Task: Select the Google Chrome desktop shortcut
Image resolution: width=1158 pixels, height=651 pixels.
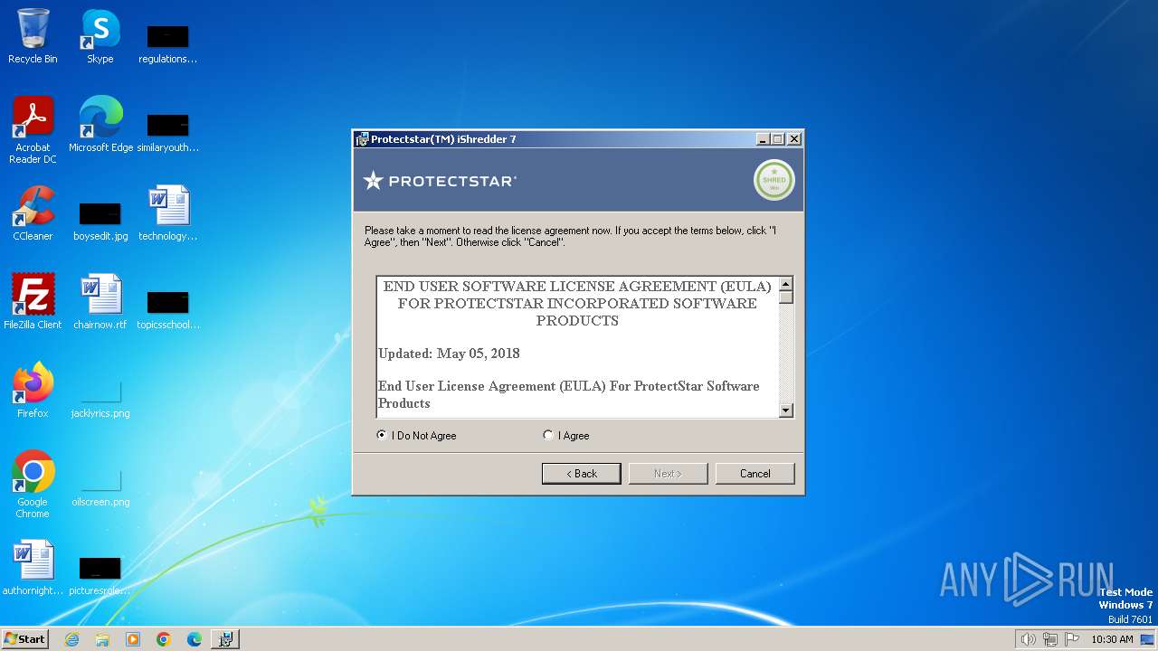Action: pyautogui.click(x=33, y=485)
